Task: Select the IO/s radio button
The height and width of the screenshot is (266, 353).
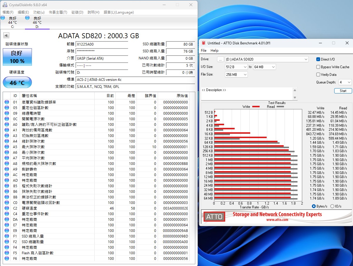Action: [x=332, y=206]
